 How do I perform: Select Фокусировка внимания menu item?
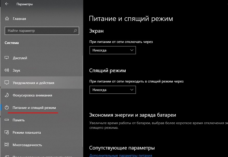32,95
